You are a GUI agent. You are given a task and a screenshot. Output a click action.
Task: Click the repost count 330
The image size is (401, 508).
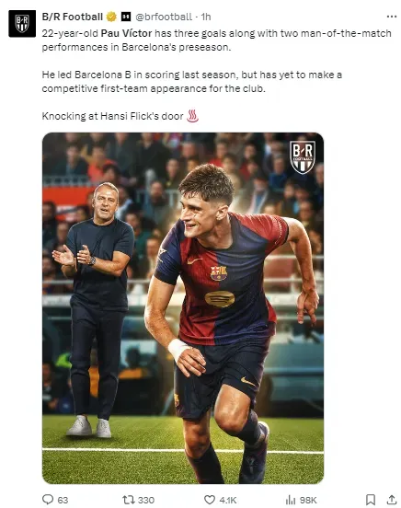tap(146, 500)
